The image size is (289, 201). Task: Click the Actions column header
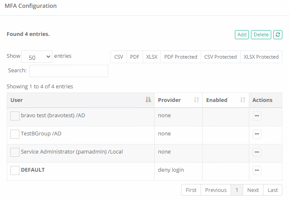click(x=265, y=100)
